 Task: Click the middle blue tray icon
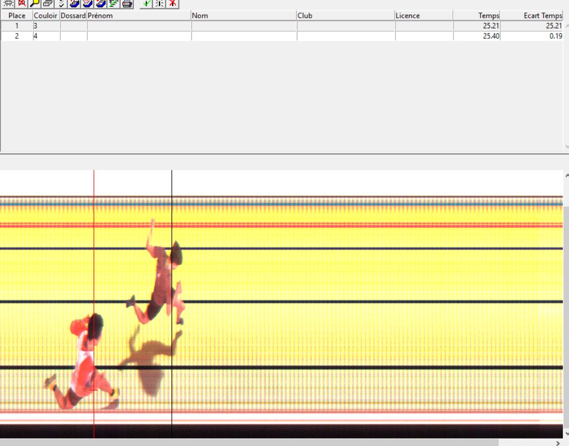coord(87,4)
